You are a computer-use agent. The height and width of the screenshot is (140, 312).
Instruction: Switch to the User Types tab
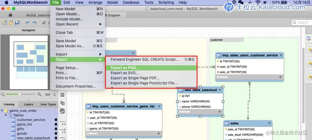click(x=48, y=104)
